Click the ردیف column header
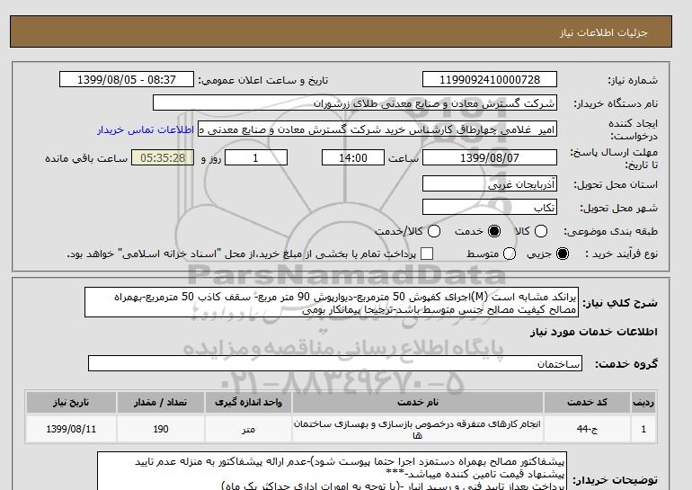Viewport: 692px width, 490px height. pyautogui.click(x=643, y=402)
